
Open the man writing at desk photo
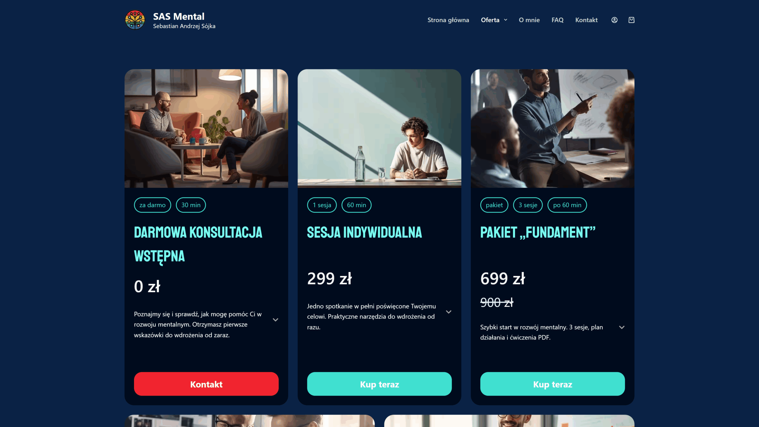[379, 128]
